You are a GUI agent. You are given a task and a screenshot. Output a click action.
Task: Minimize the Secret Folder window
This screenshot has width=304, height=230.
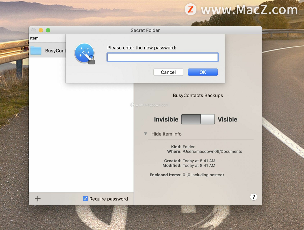click(x=41, y=30)
